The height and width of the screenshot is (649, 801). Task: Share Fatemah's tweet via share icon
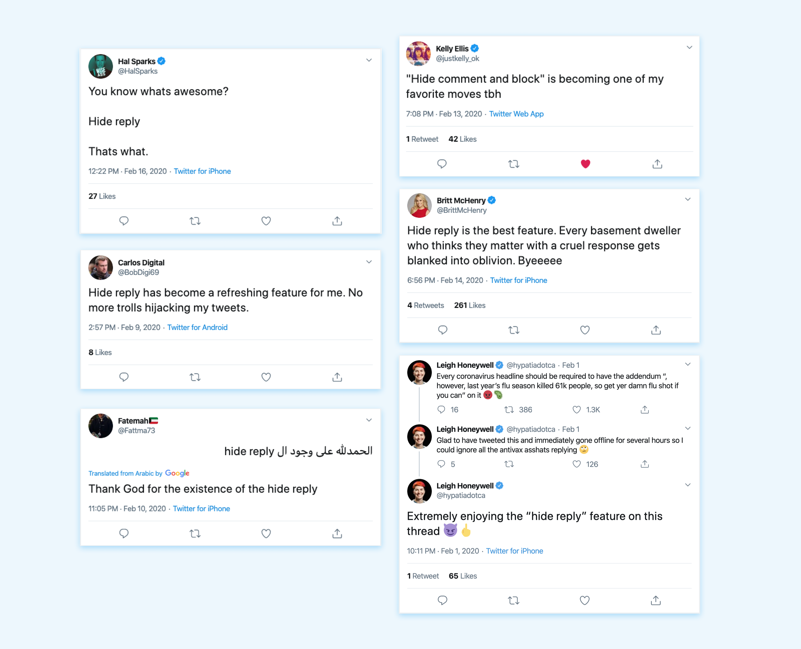point(337,534)
